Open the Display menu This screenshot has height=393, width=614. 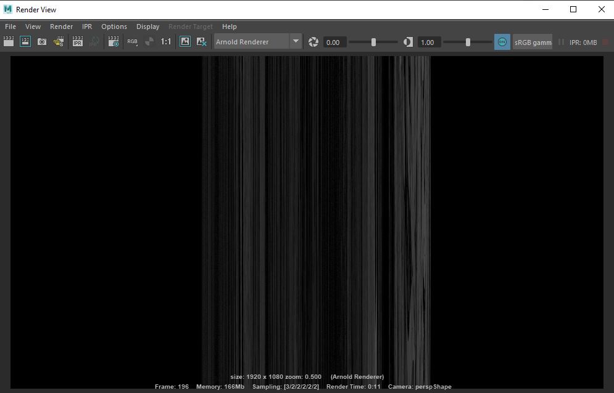[147, 26]
